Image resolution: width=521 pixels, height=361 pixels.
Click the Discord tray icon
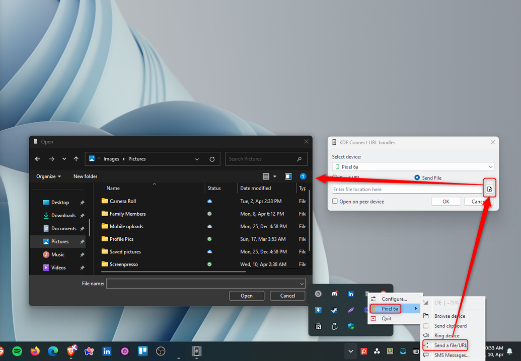point(335,294)
